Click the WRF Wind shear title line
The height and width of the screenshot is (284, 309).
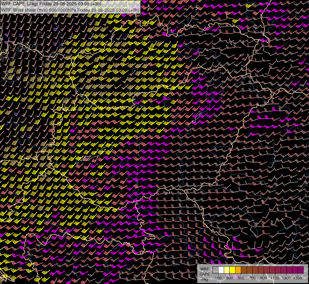(x=70, y=10)
